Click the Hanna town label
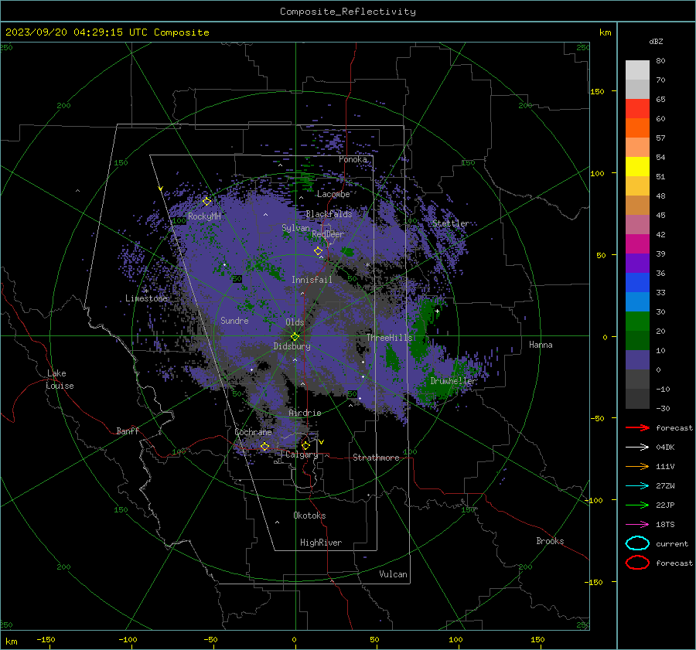The height and width of the screenshot is (650, 696). (541, 345)
